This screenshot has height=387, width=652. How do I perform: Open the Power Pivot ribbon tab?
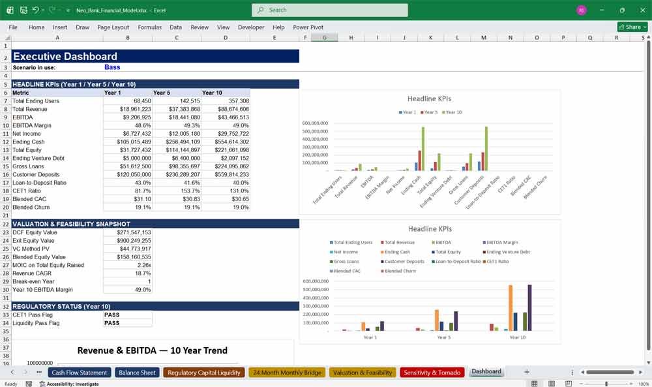tap(308, 27)
